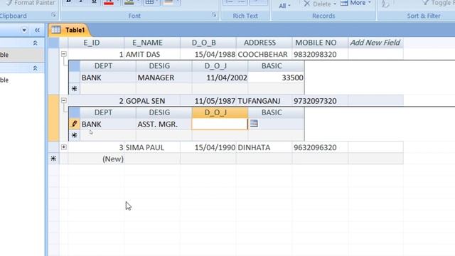Click the E_NAME column header
This screenshot has height=256, width=455.
152,43
